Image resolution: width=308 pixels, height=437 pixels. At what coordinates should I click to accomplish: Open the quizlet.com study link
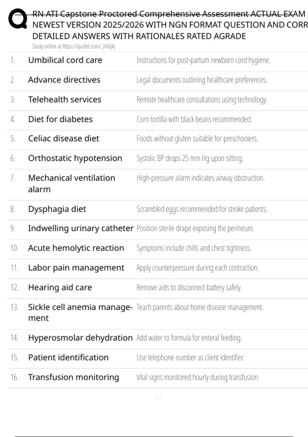(x=89, y=47)
